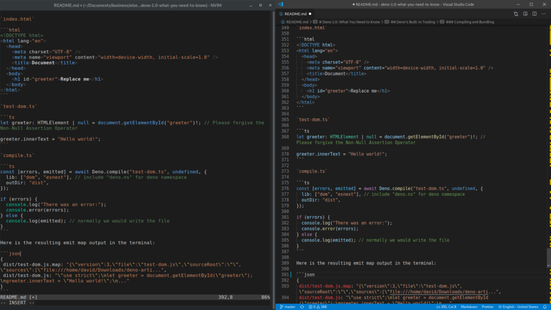
Task: Click '86%' in NVIM status line
Action: coord(265,297)
